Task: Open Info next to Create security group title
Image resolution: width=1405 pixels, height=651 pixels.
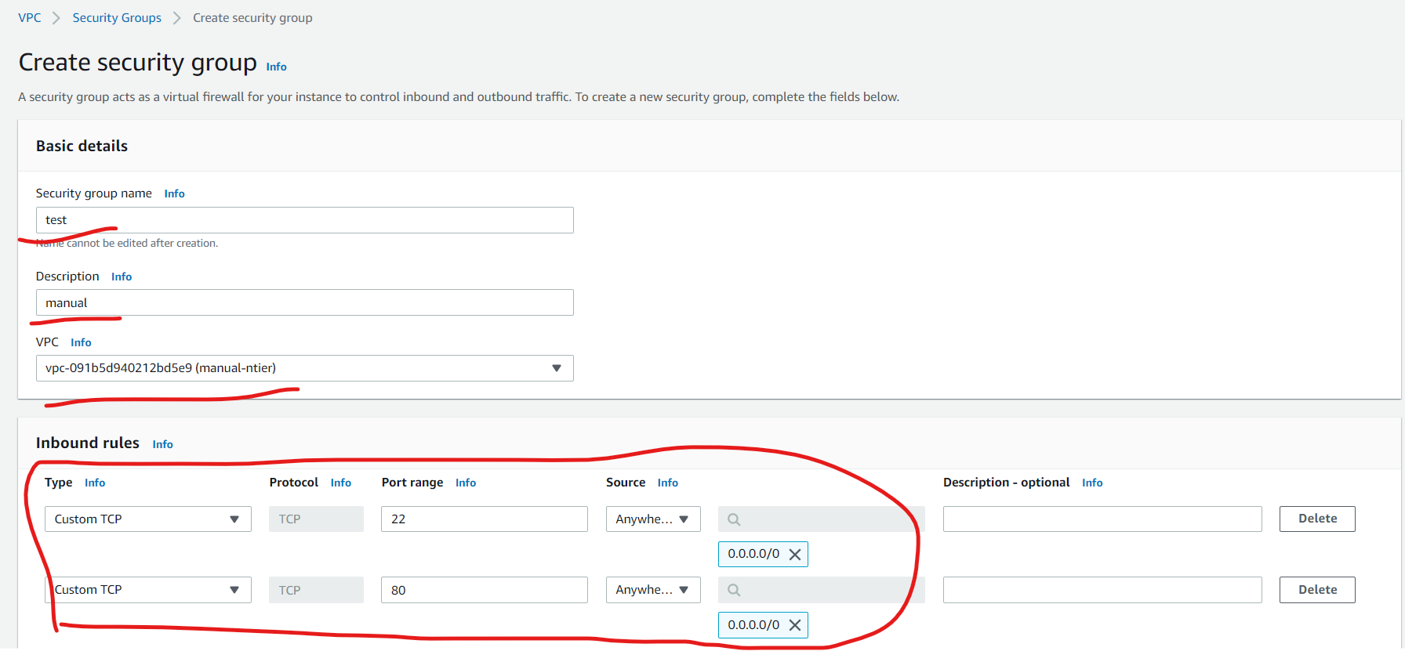Action: pos(276,67)
